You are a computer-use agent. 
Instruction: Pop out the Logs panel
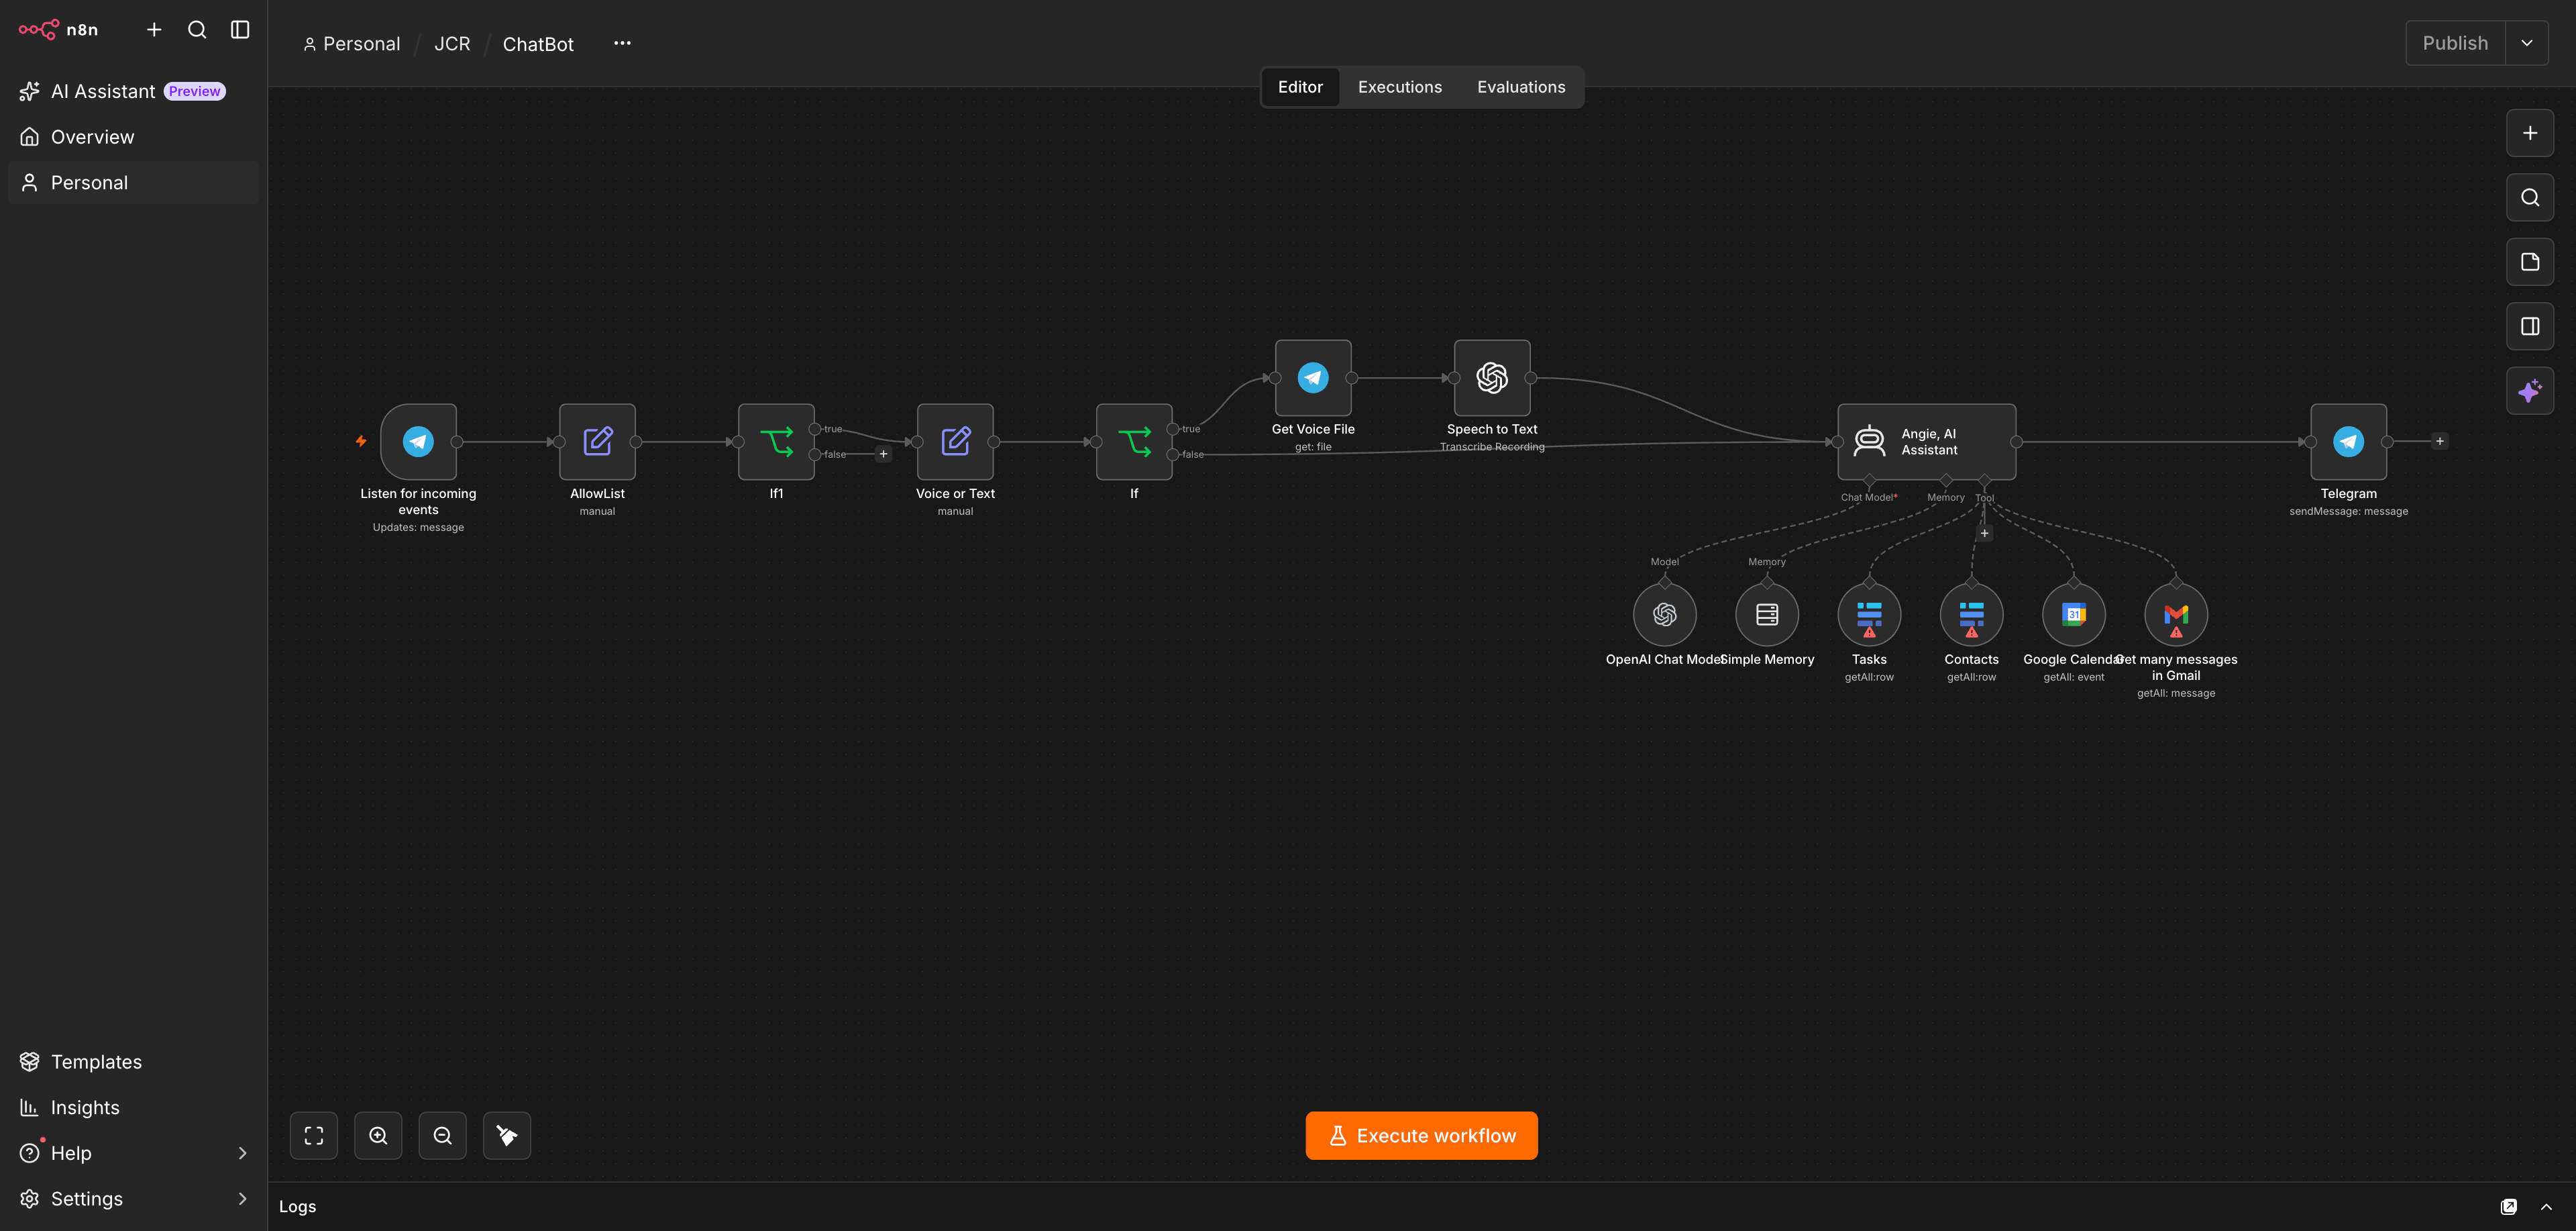[2509, 1207]
